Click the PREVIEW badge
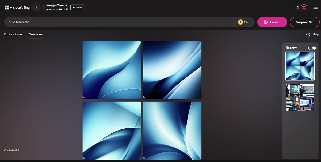The width and height of the screenshot is (321, 162). (77, 7)
